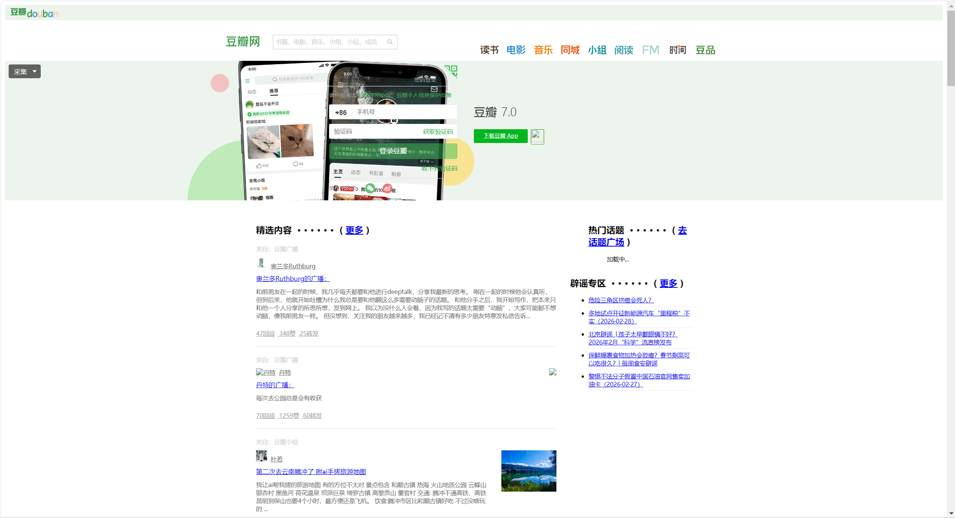This screenshot has width=955, height=518.
Task: Click the 登录豆瓣 button
Action: click(393, 151)
